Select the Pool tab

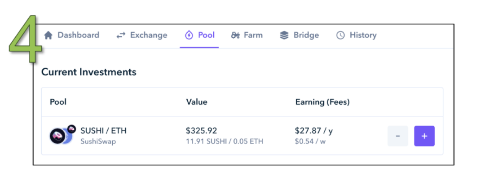(x=199, y=35)
